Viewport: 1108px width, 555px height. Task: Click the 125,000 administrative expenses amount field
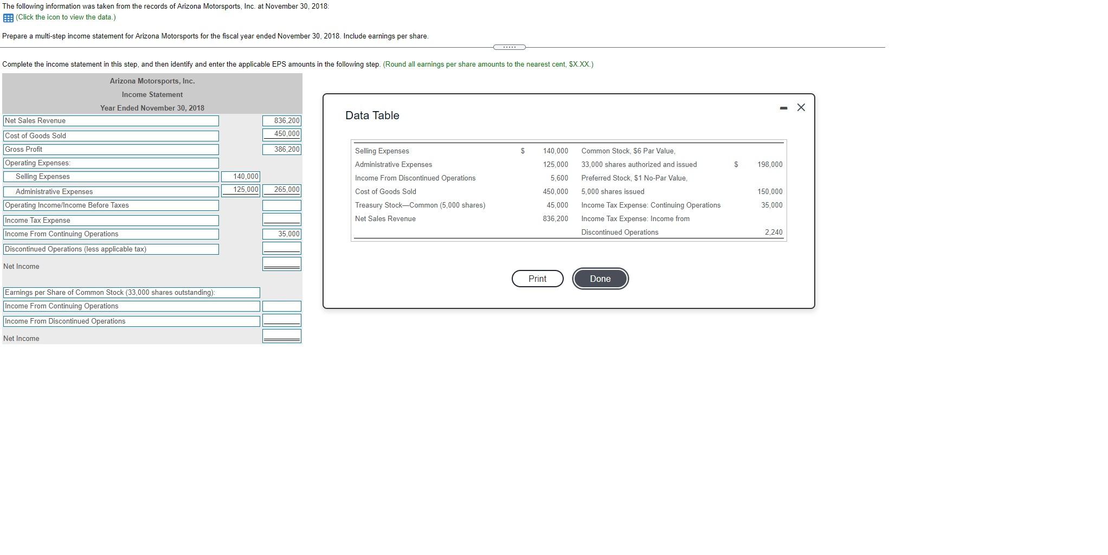click(x=241, y=190)
